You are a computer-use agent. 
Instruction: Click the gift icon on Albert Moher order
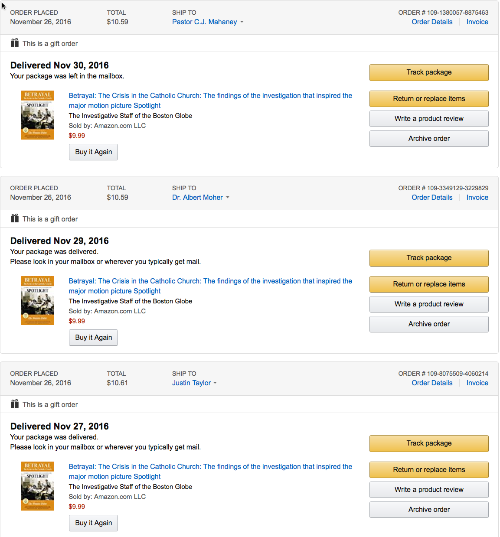point(15,218)
